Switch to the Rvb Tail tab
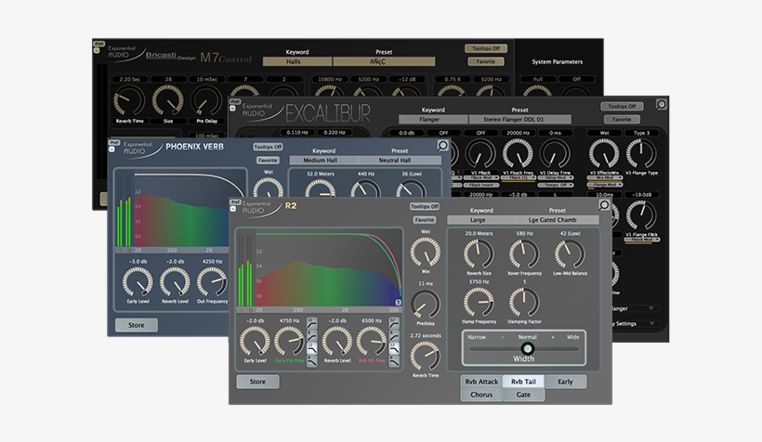Image resolution: width=762 pixels, height=442 pixels. 523,382
